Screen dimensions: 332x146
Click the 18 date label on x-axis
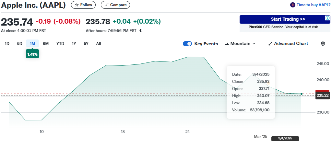click(x=123, y=132)
